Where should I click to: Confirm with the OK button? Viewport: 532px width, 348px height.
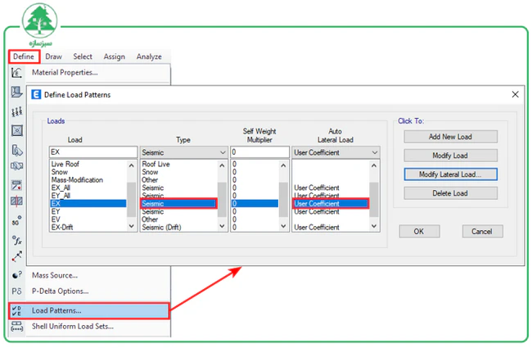point(419,231)
